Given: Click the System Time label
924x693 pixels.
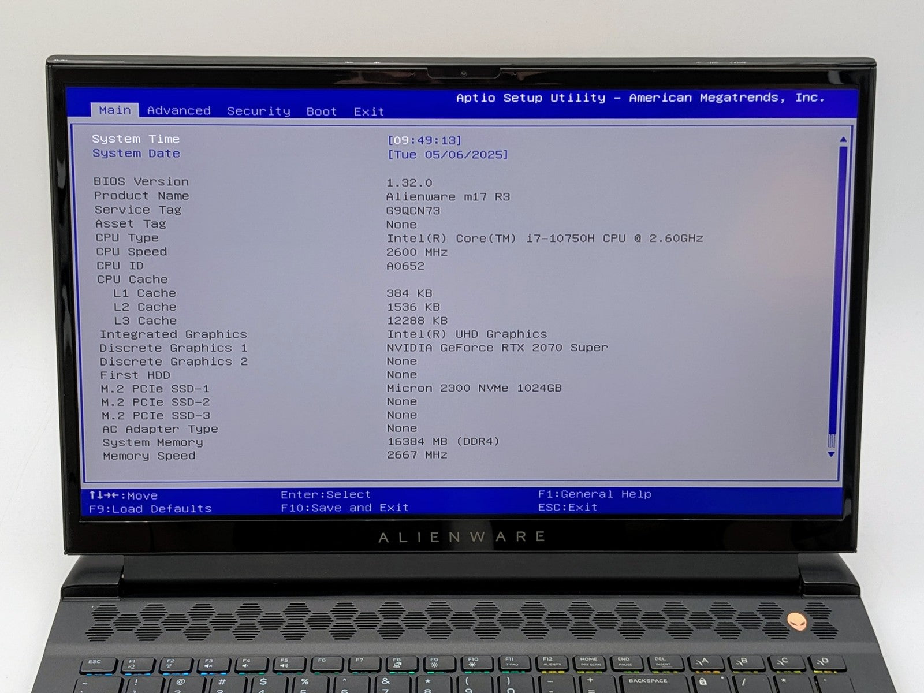Looking at the screenshot, I should pyautogui.click(x=136, y=139).
